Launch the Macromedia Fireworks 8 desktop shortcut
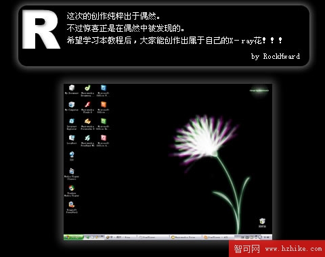 pyautogui.click(x=87, y=124)
